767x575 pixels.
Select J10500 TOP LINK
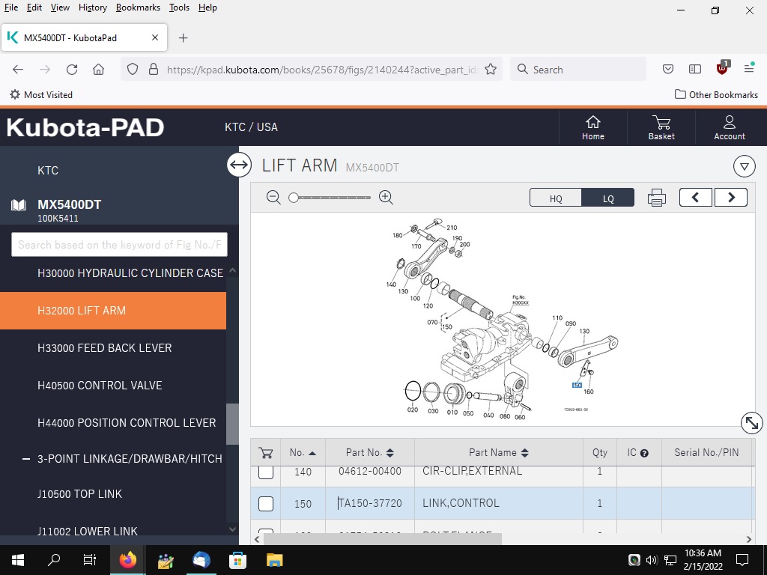79,494
